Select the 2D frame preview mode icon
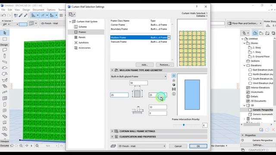This screenshot has width=276, height=155. pyautogui.click(x=174, y=76)
